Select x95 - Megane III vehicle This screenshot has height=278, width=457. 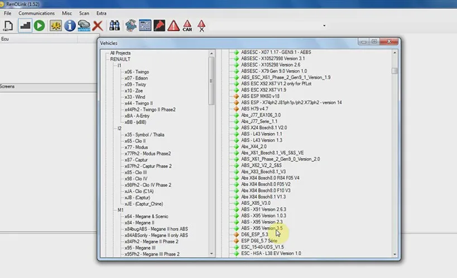pos(140,248)
